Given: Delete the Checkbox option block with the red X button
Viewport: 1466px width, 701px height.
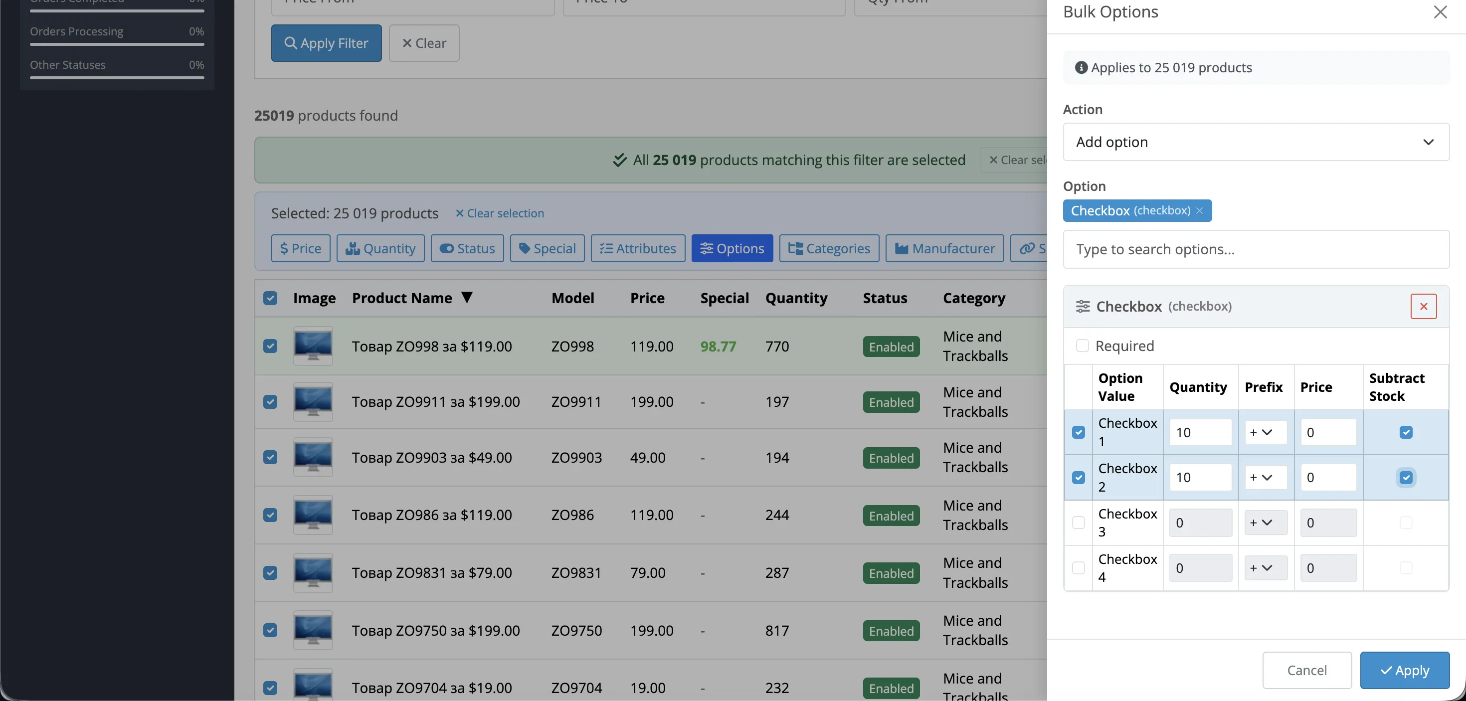Looking at the screenshot, I should [x=1423, y=307].
